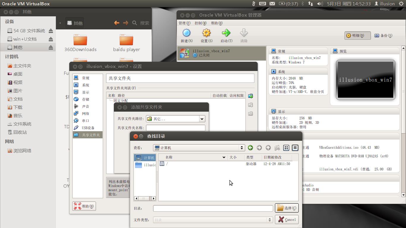Open 常规 settings category

(87, 78)
